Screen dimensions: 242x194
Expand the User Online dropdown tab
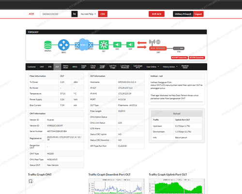[152, 67]
